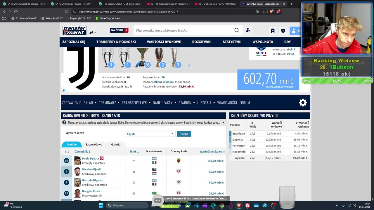
Task: Click Higuaín's current club icon
Action: pyautogui.click(x=179, y=182)
